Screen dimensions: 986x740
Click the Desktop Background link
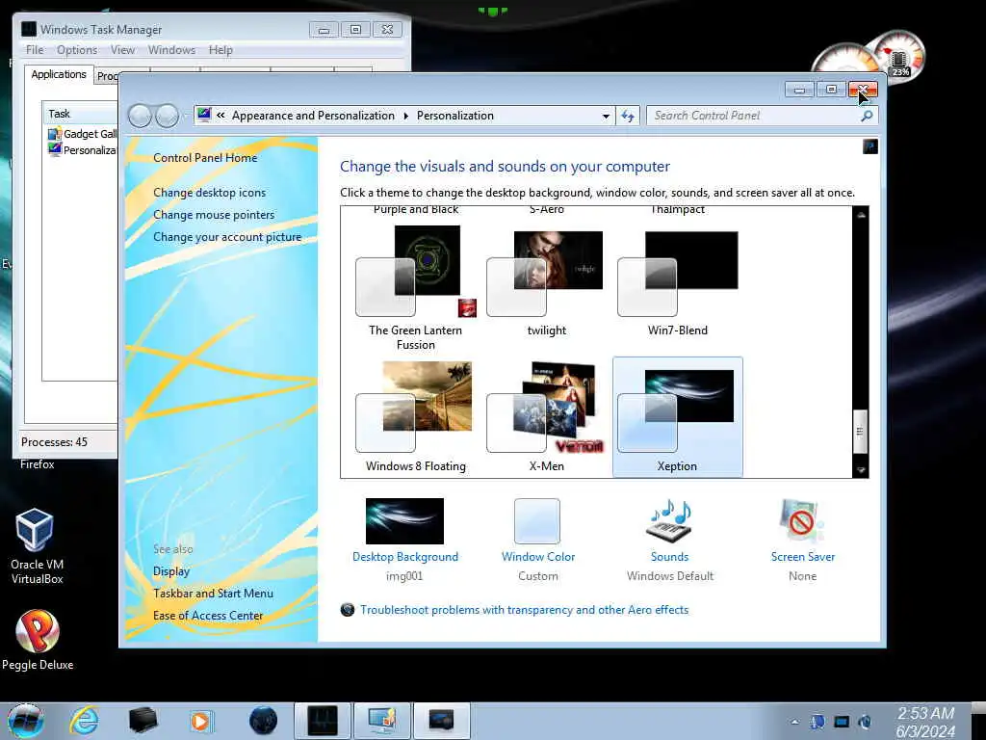[x=405, y=557]
